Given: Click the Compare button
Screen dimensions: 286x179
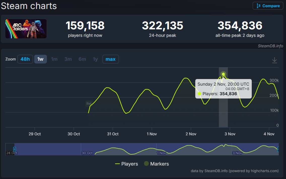Looking at the screenshot, I should click(x=268, y=6).
